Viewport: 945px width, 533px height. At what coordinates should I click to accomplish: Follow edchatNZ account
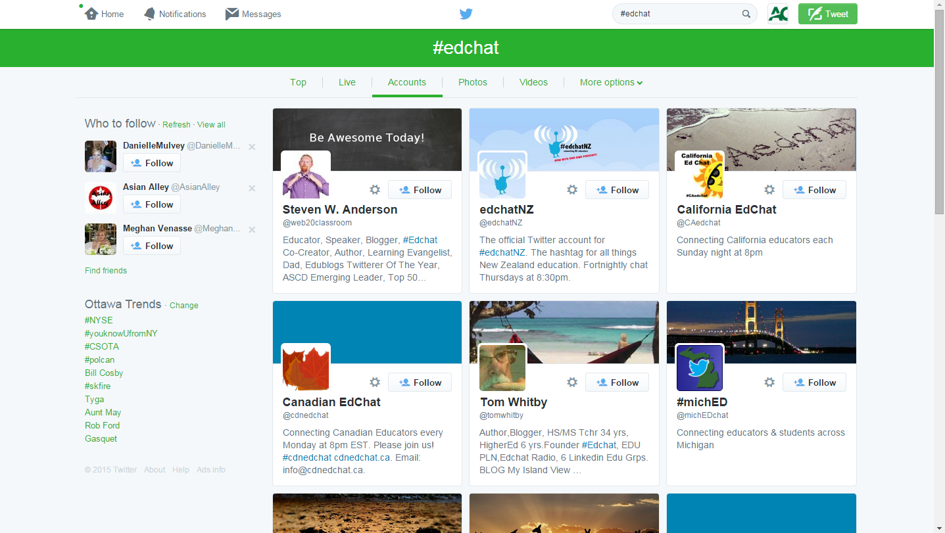pyautogui.click(x=617, y=190)
